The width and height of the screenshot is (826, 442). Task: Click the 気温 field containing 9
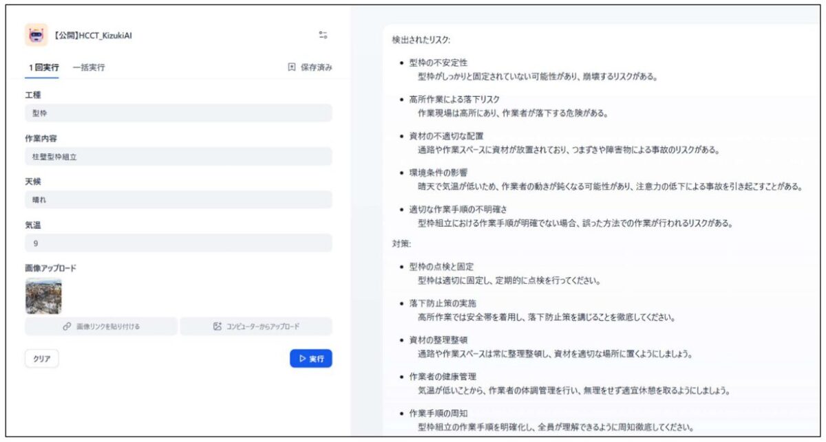click(178, 243)
